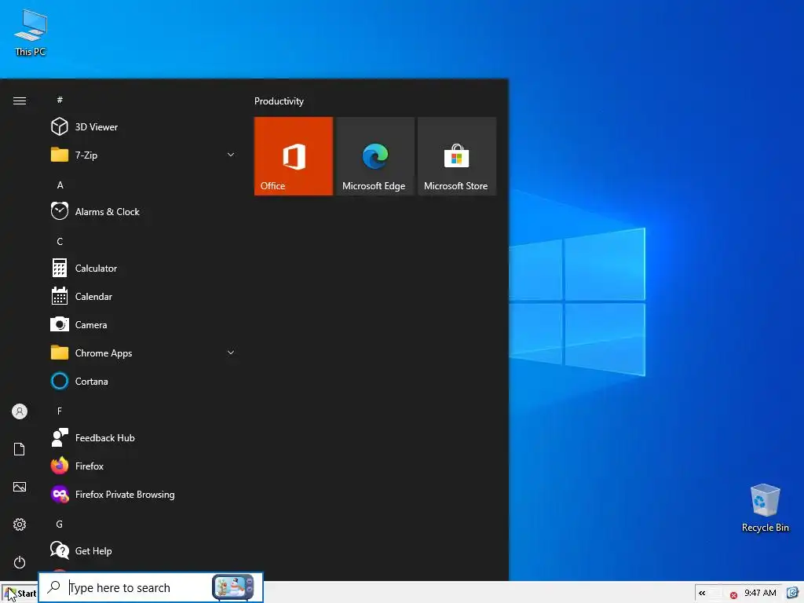Click the Firefox Private Browsing label
The height and width of the screenshot is (603, 804).
125,495
